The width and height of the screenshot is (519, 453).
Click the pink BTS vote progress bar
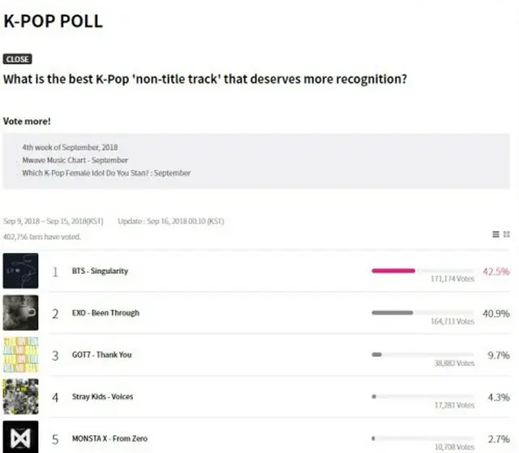[x=393, y=271]
